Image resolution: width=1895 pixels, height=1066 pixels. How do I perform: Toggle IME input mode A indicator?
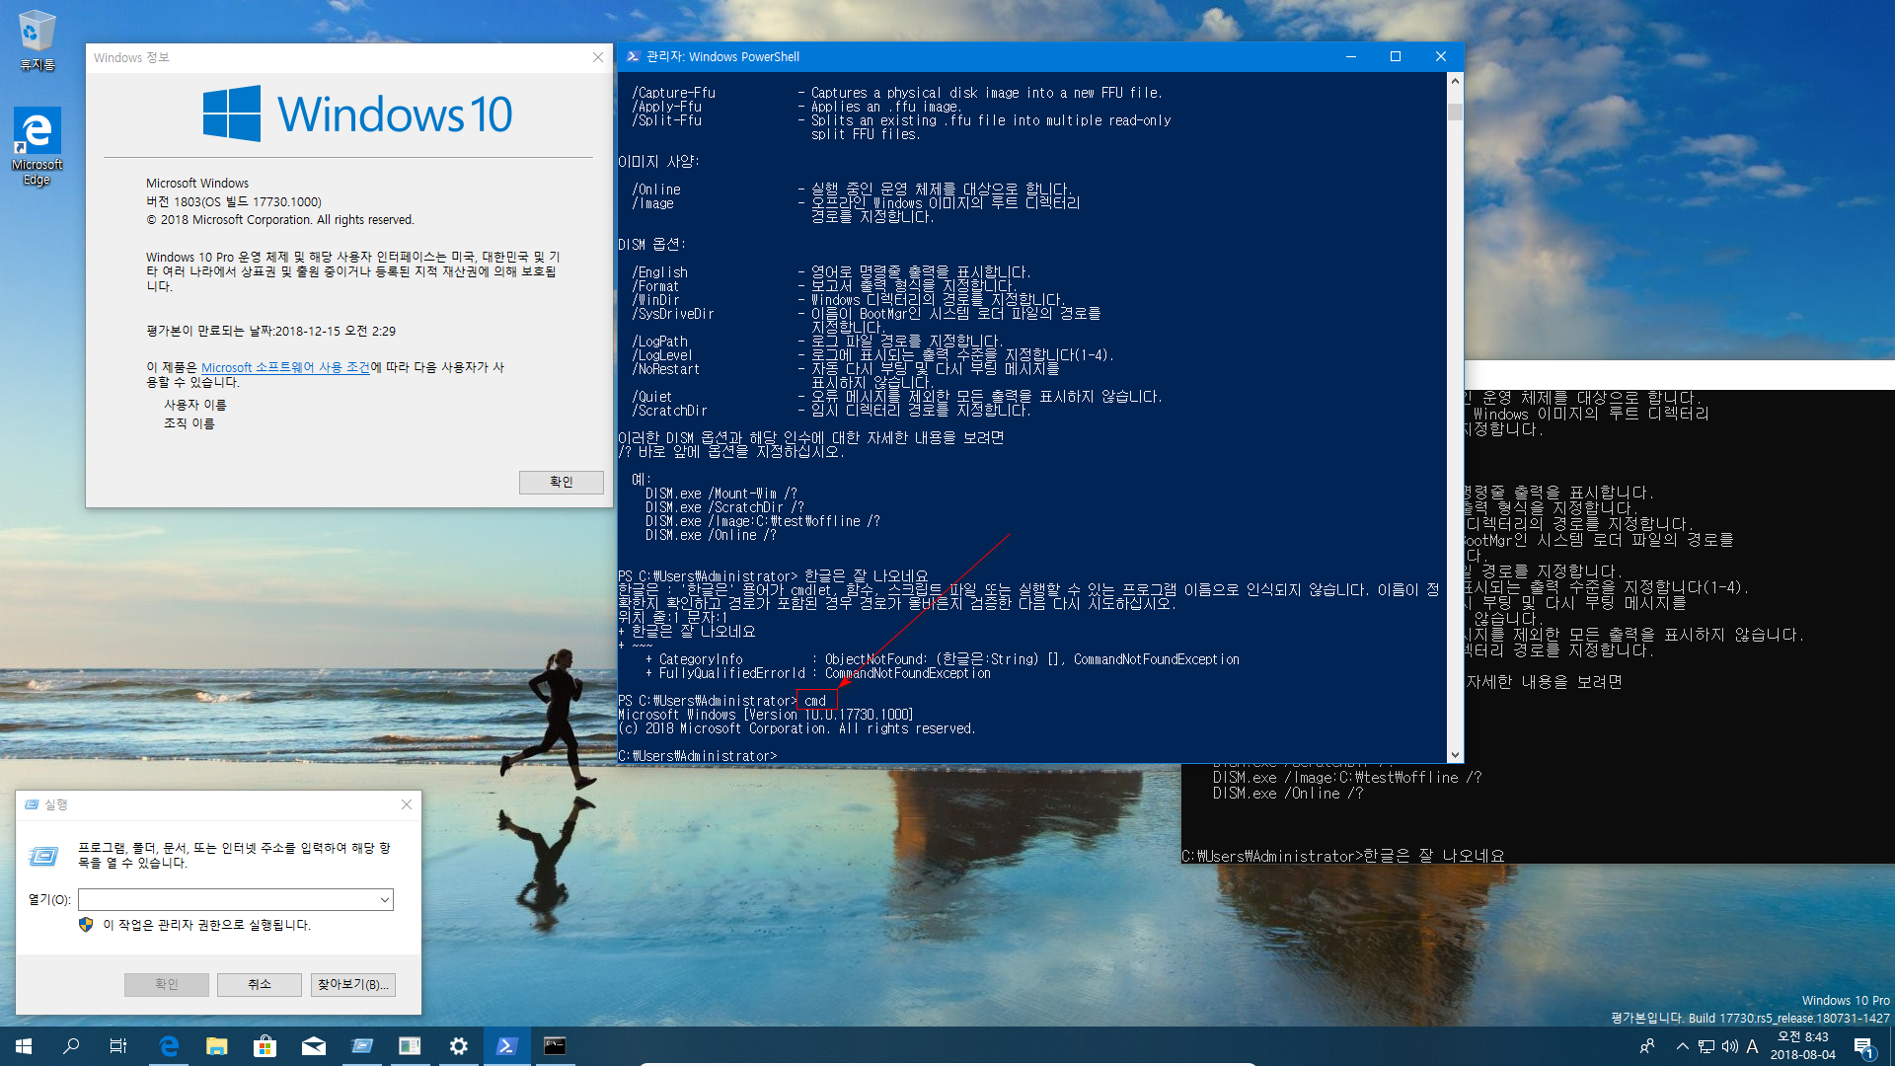pyautogui.click(x=1753, y=1046)
